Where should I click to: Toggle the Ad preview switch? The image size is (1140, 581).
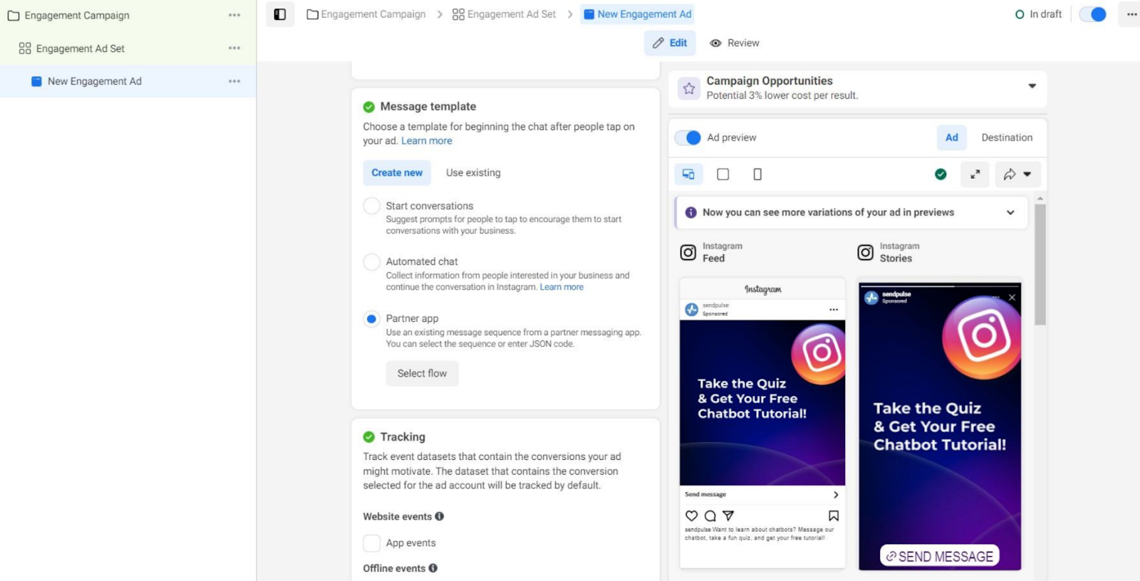(688, 137)
